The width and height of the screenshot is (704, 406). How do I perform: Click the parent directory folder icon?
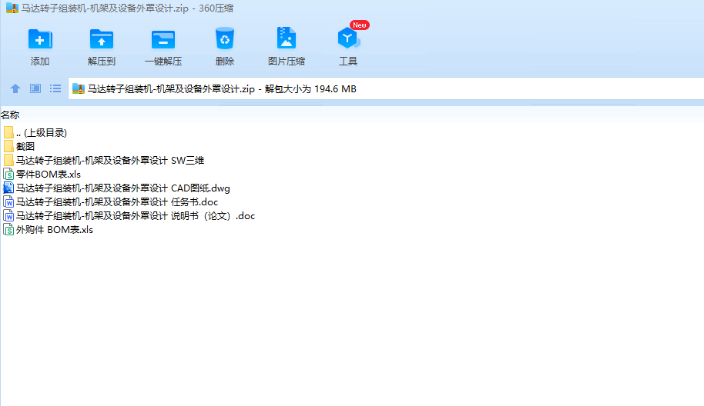pos(8,133)
